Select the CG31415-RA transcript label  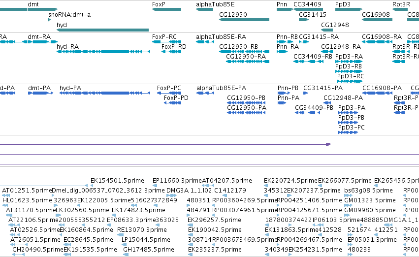[x=319, y=37]
